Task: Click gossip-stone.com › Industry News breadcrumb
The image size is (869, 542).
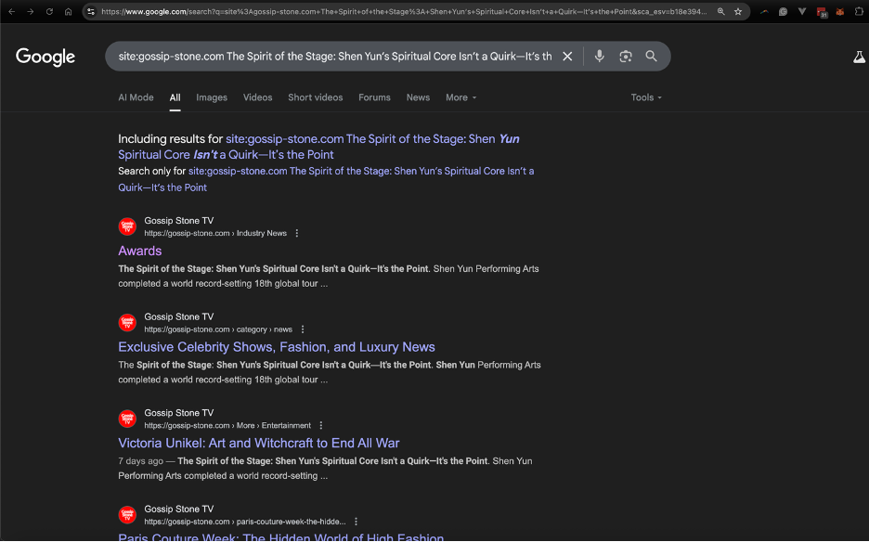Action: pyautogui.click(x=215, y=233)
